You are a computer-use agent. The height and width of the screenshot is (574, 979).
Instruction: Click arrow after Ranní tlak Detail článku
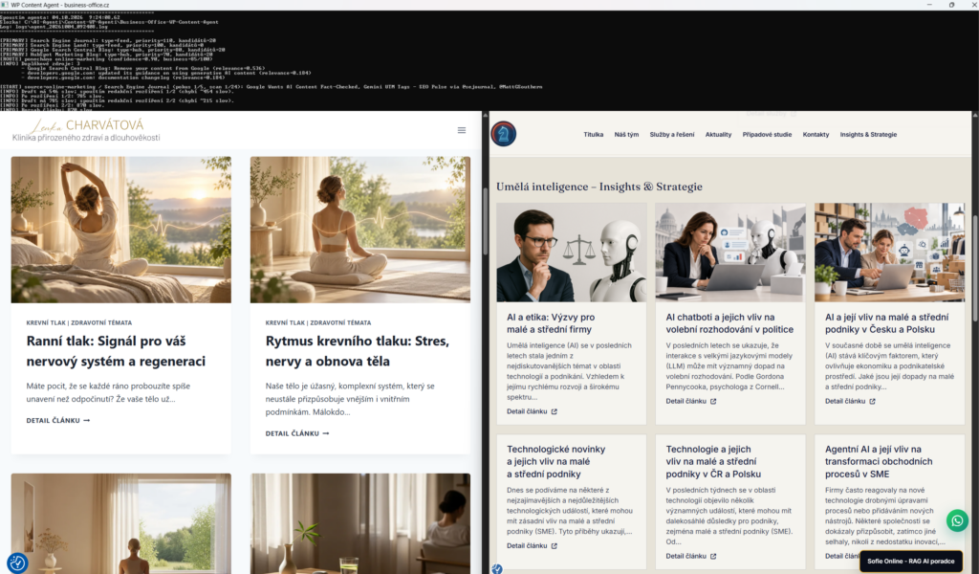[x=86, y=420]
